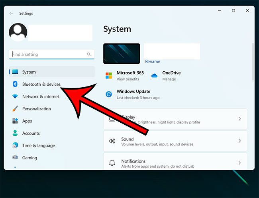Click the desktop wallpaper thumbnail
259x198 pixels.
tap(122, 54)
